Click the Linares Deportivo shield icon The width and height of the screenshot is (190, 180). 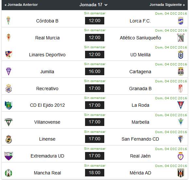coord(8,54)
